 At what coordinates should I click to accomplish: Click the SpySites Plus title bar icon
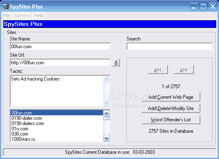5,6
